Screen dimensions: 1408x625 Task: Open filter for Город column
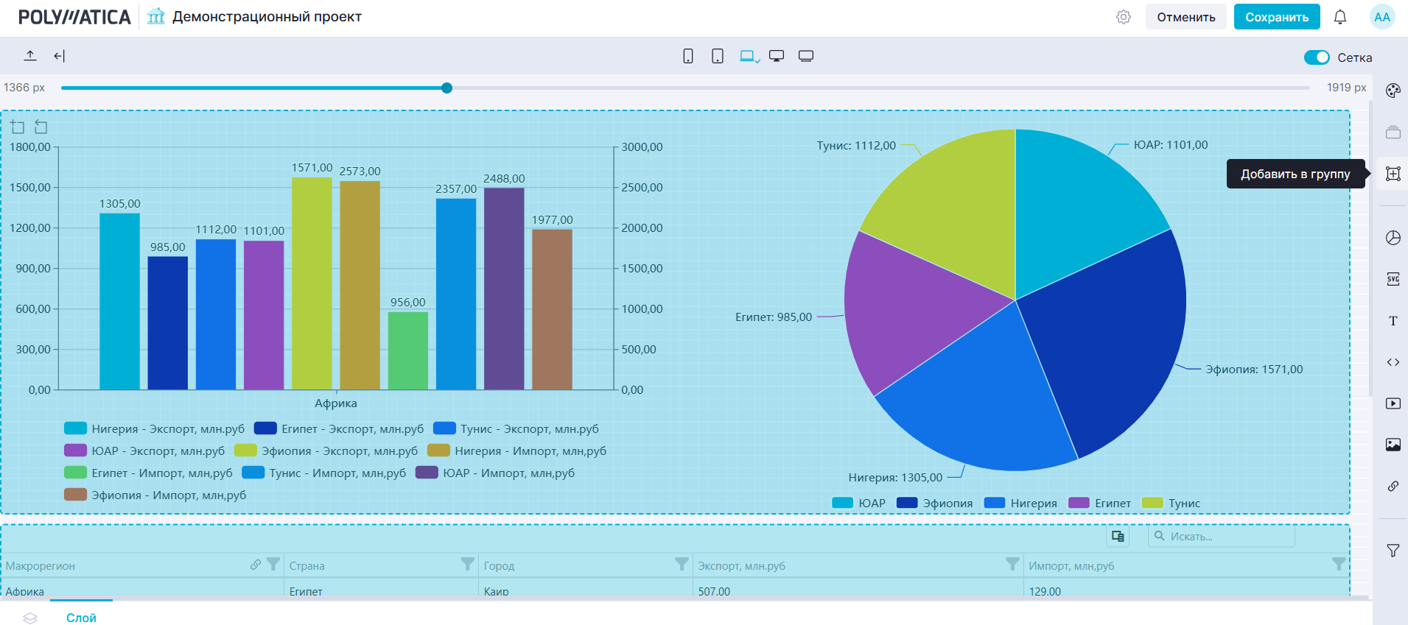coord(682,565)
